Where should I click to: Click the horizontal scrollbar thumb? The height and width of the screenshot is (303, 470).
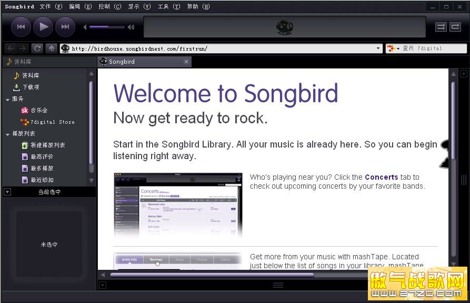pyautogui.click(x=212, y=275)
